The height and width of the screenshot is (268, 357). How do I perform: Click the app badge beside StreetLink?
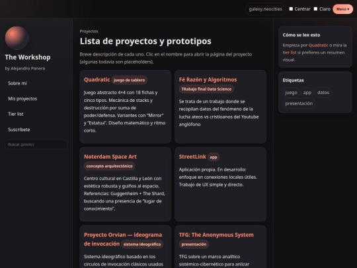pyautogui.click(x=214, y=157)
